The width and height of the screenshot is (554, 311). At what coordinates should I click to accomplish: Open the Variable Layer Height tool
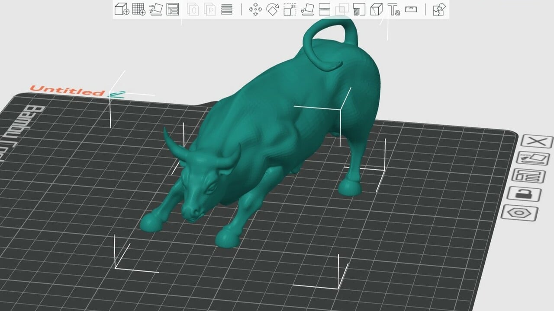(x=227, y=9)
